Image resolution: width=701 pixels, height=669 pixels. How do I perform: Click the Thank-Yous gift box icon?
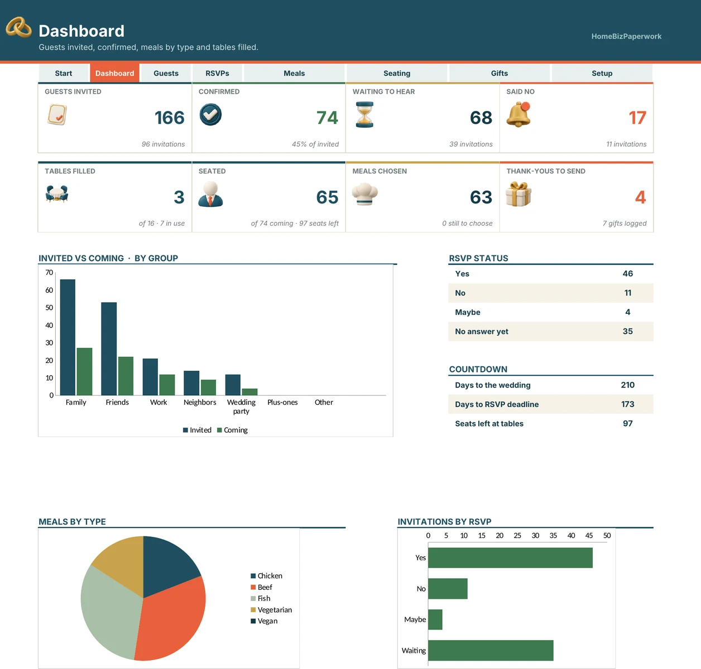pos(518,194)
